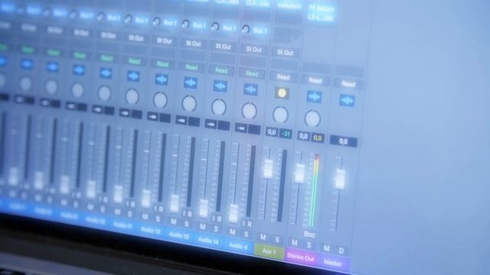Mute the Master channel

[x=327, y=247]
